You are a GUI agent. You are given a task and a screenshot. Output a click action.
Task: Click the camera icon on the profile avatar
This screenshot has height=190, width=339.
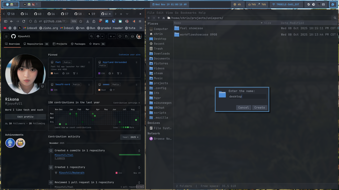point(42,86)
